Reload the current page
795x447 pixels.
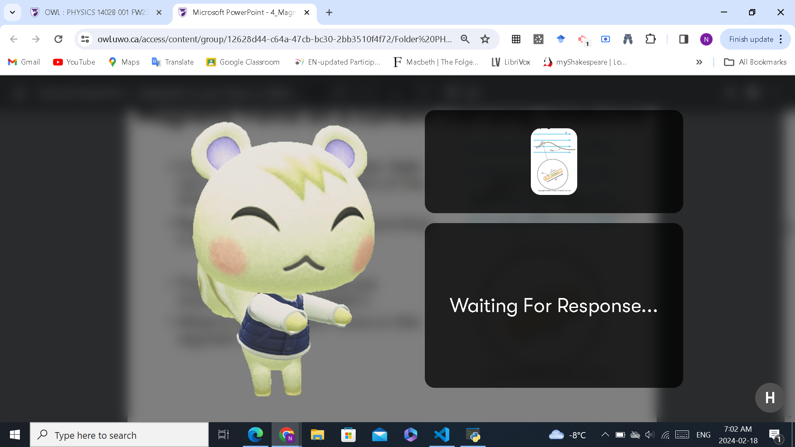click(58, 39)
